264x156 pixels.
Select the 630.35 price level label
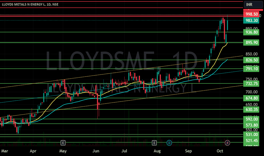(x=251, y=109)
